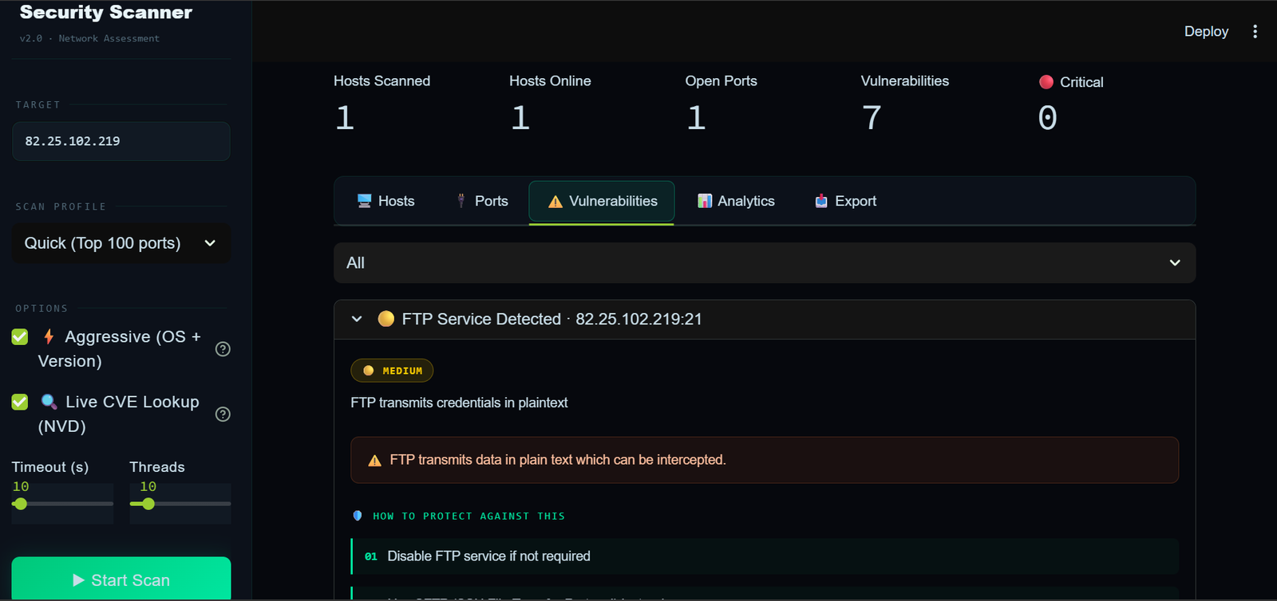Click the red Critical indicator dot

point(1046,82)
